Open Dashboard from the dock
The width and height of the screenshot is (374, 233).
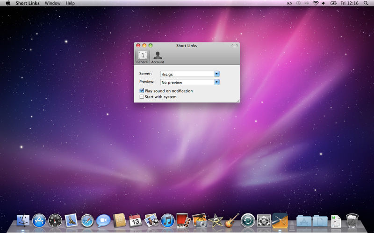tap(55, 220)
